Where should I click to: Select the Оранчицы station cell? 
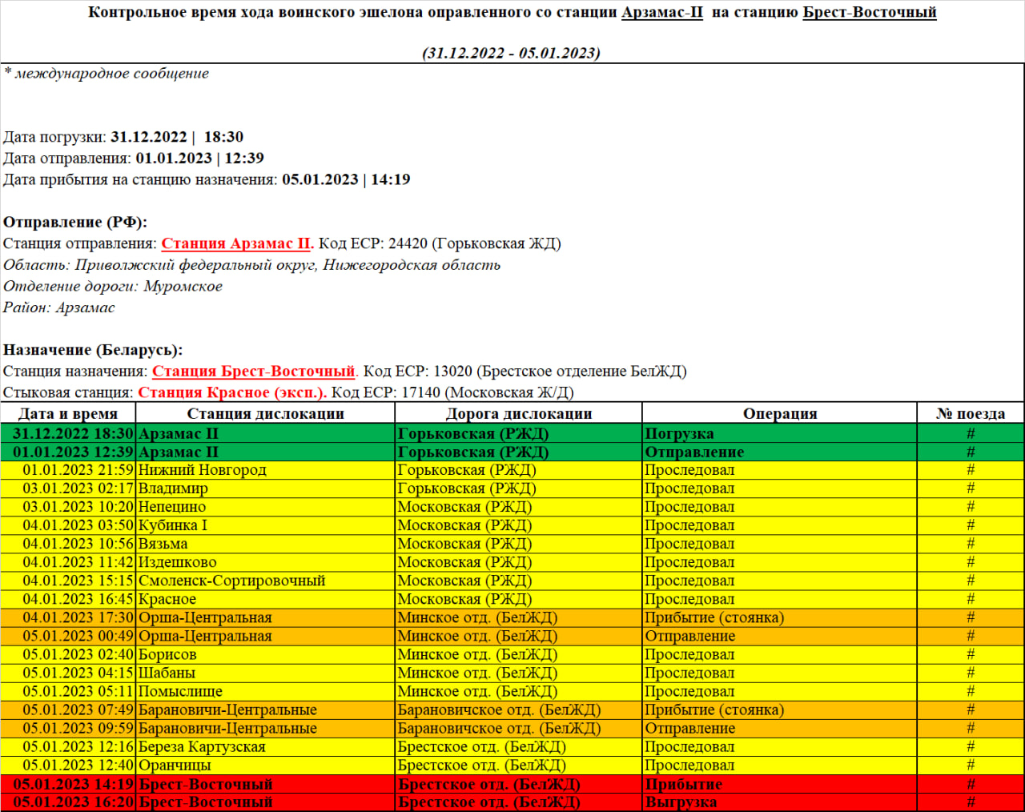point(175,766)
